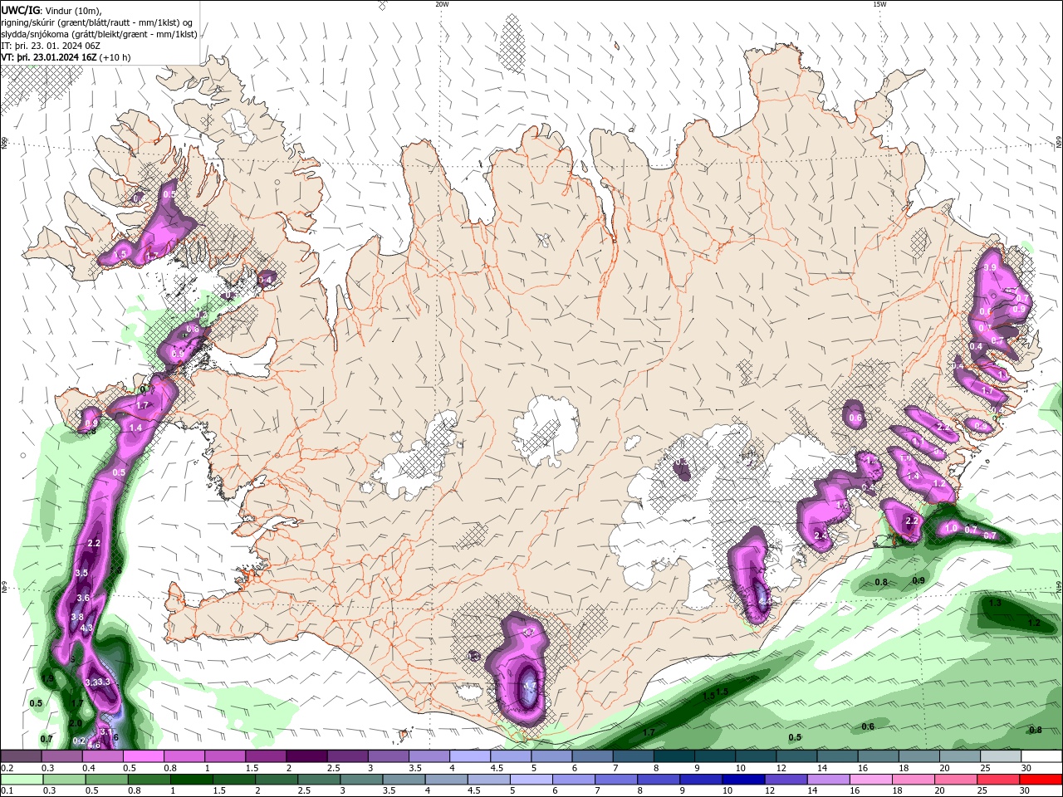Click the bright pink 0.5 swatch in snow legend
The image size is (1063, 797).
[144, 756]
